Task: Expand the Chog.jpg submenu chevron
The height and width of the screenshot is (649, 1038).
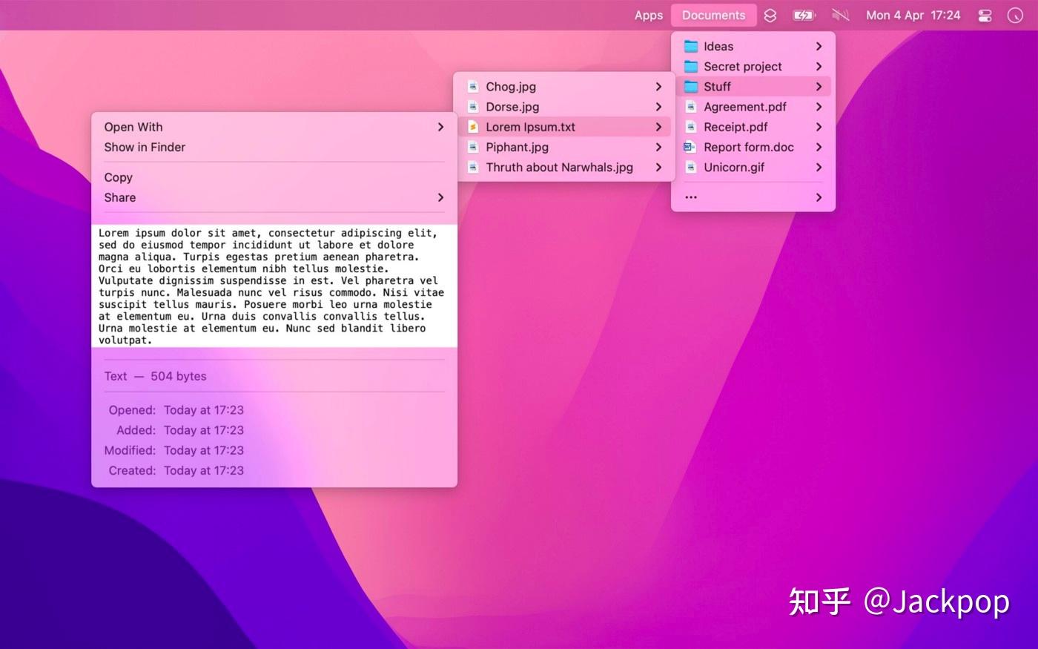Action: click(658, 87)
